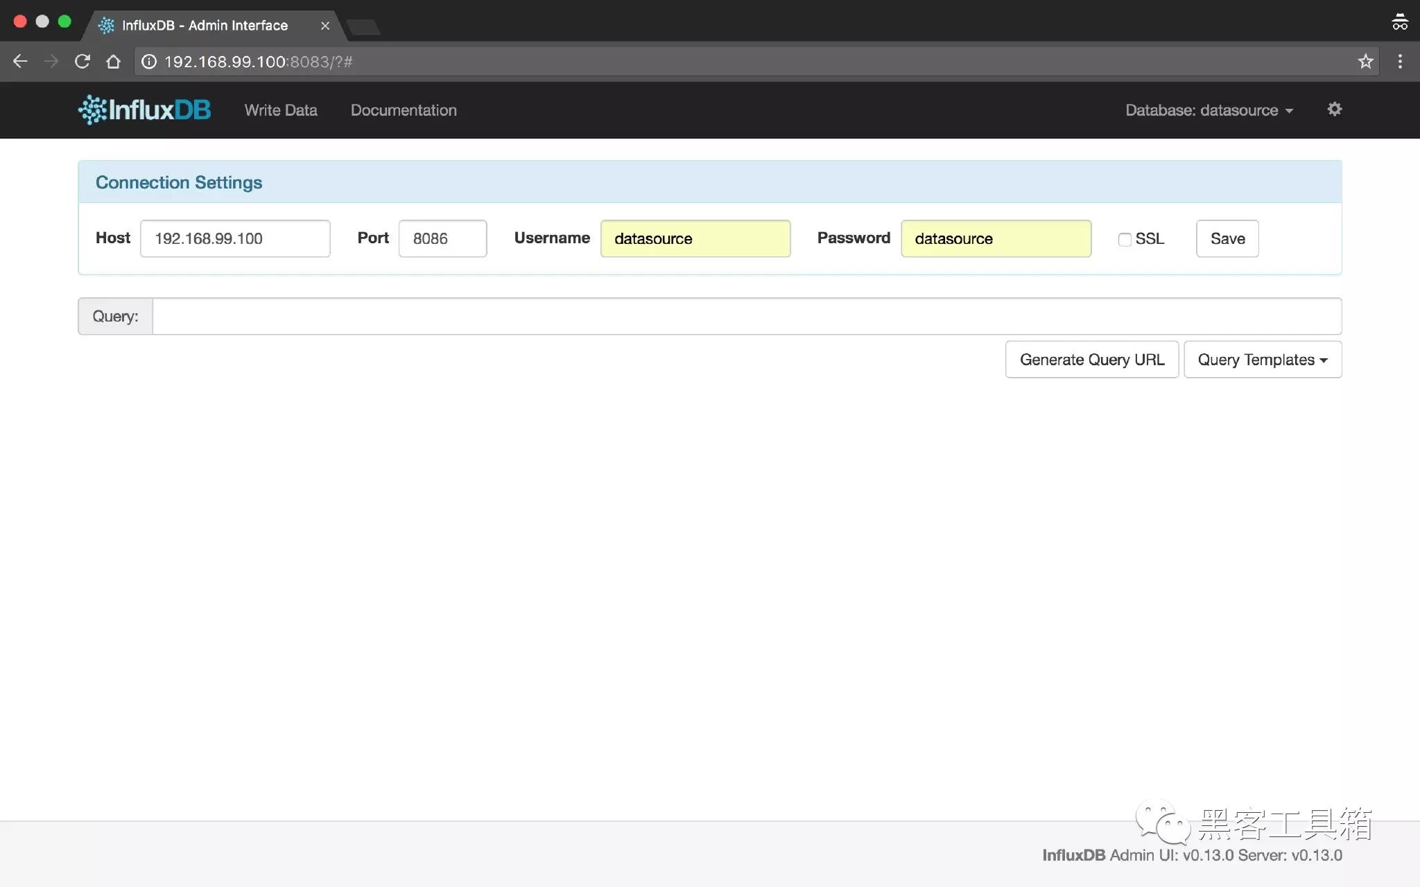Image resolution: width=1420 pixels, height=887 pixels.
Task: Reload the page with refresh icon
Action: [83, 62]
